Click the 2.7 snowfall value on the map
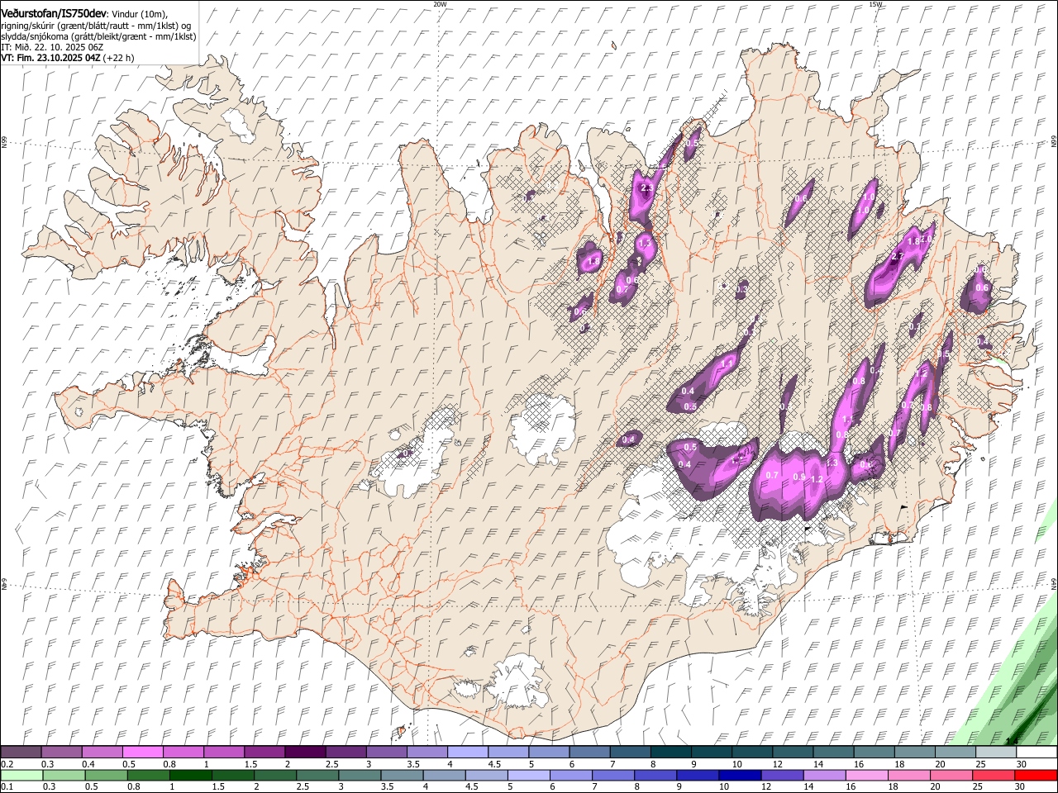The height and width of the screenshot is (793, 1058). click(898, 257)
